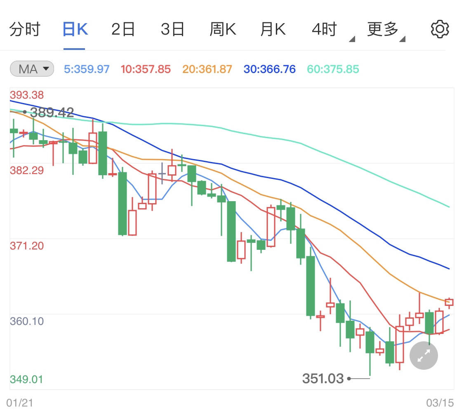Image resolution: width=464 pixels, height=418 pixels.
Task: Select the dark blue MA30 indicator label
Action: [x=269, y=69]
